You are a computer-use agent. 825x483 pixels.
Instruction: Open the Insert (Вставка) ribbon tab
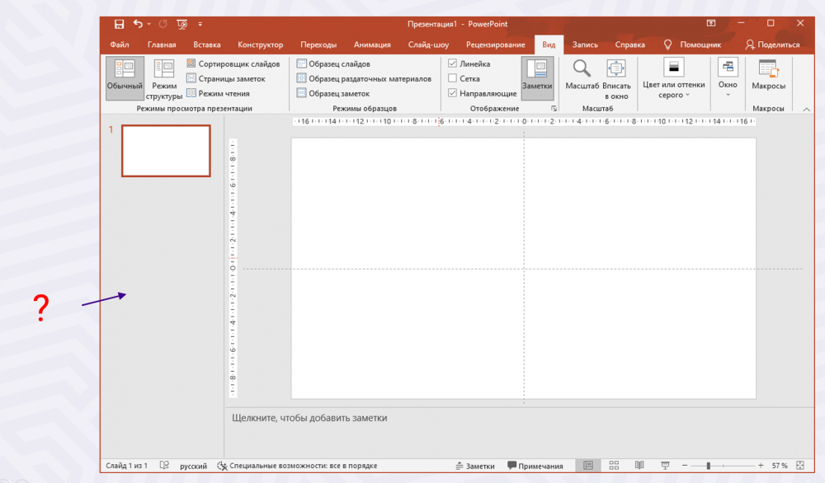pyautogui.click(x=206, y=45)
